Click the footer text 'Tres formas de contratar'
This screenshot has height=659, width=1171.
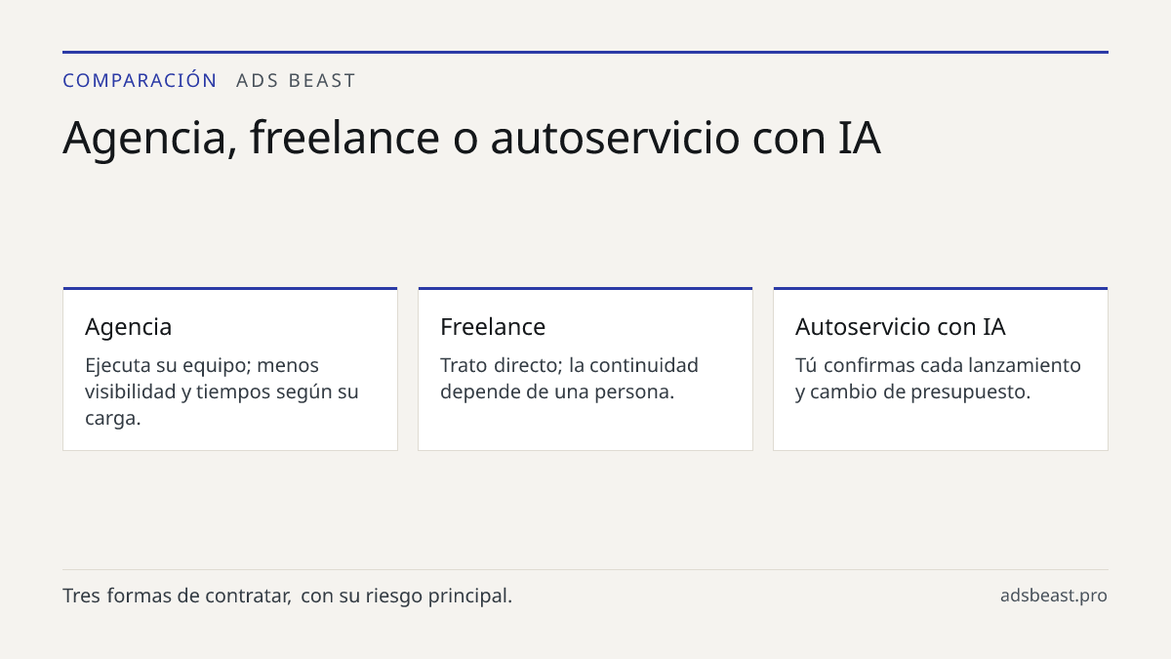click(177, 596)
